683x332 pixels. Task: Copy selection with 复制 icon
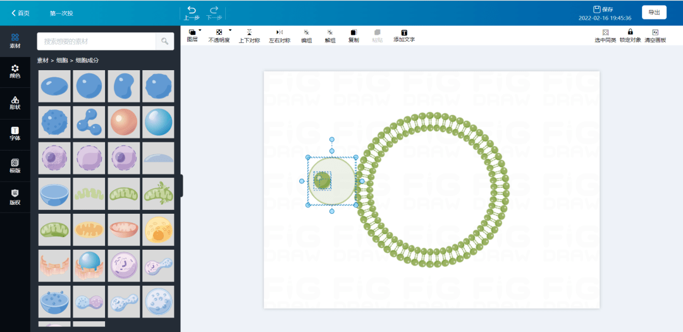click(354, 32)
